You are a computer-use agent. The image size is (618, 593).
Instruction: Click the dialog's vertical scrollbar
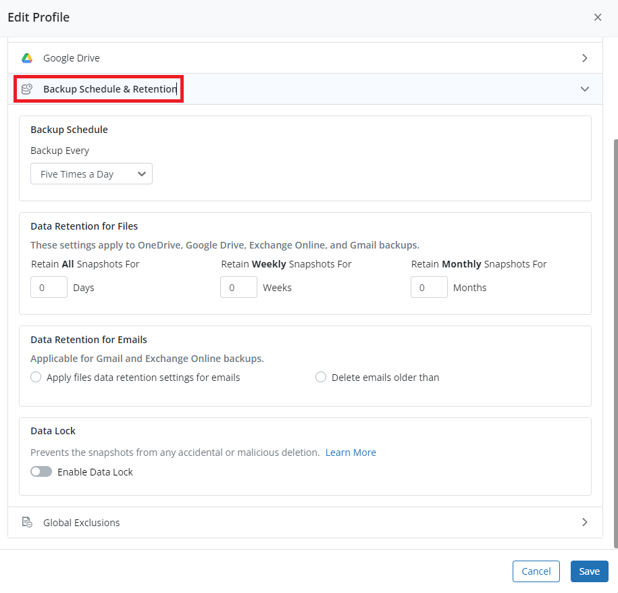615,343
